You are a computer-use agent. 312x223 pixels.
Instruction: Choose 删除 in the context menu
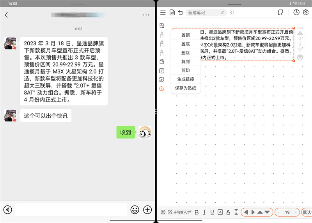186,53
